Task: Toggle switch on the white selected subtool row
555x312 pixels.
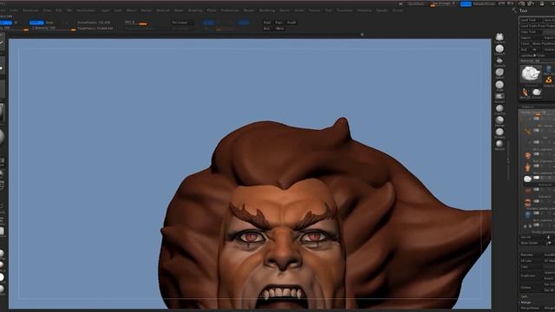Action: [537, 178]
